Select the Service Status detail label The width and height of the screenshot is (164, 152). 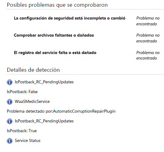[x=27, y=140]
